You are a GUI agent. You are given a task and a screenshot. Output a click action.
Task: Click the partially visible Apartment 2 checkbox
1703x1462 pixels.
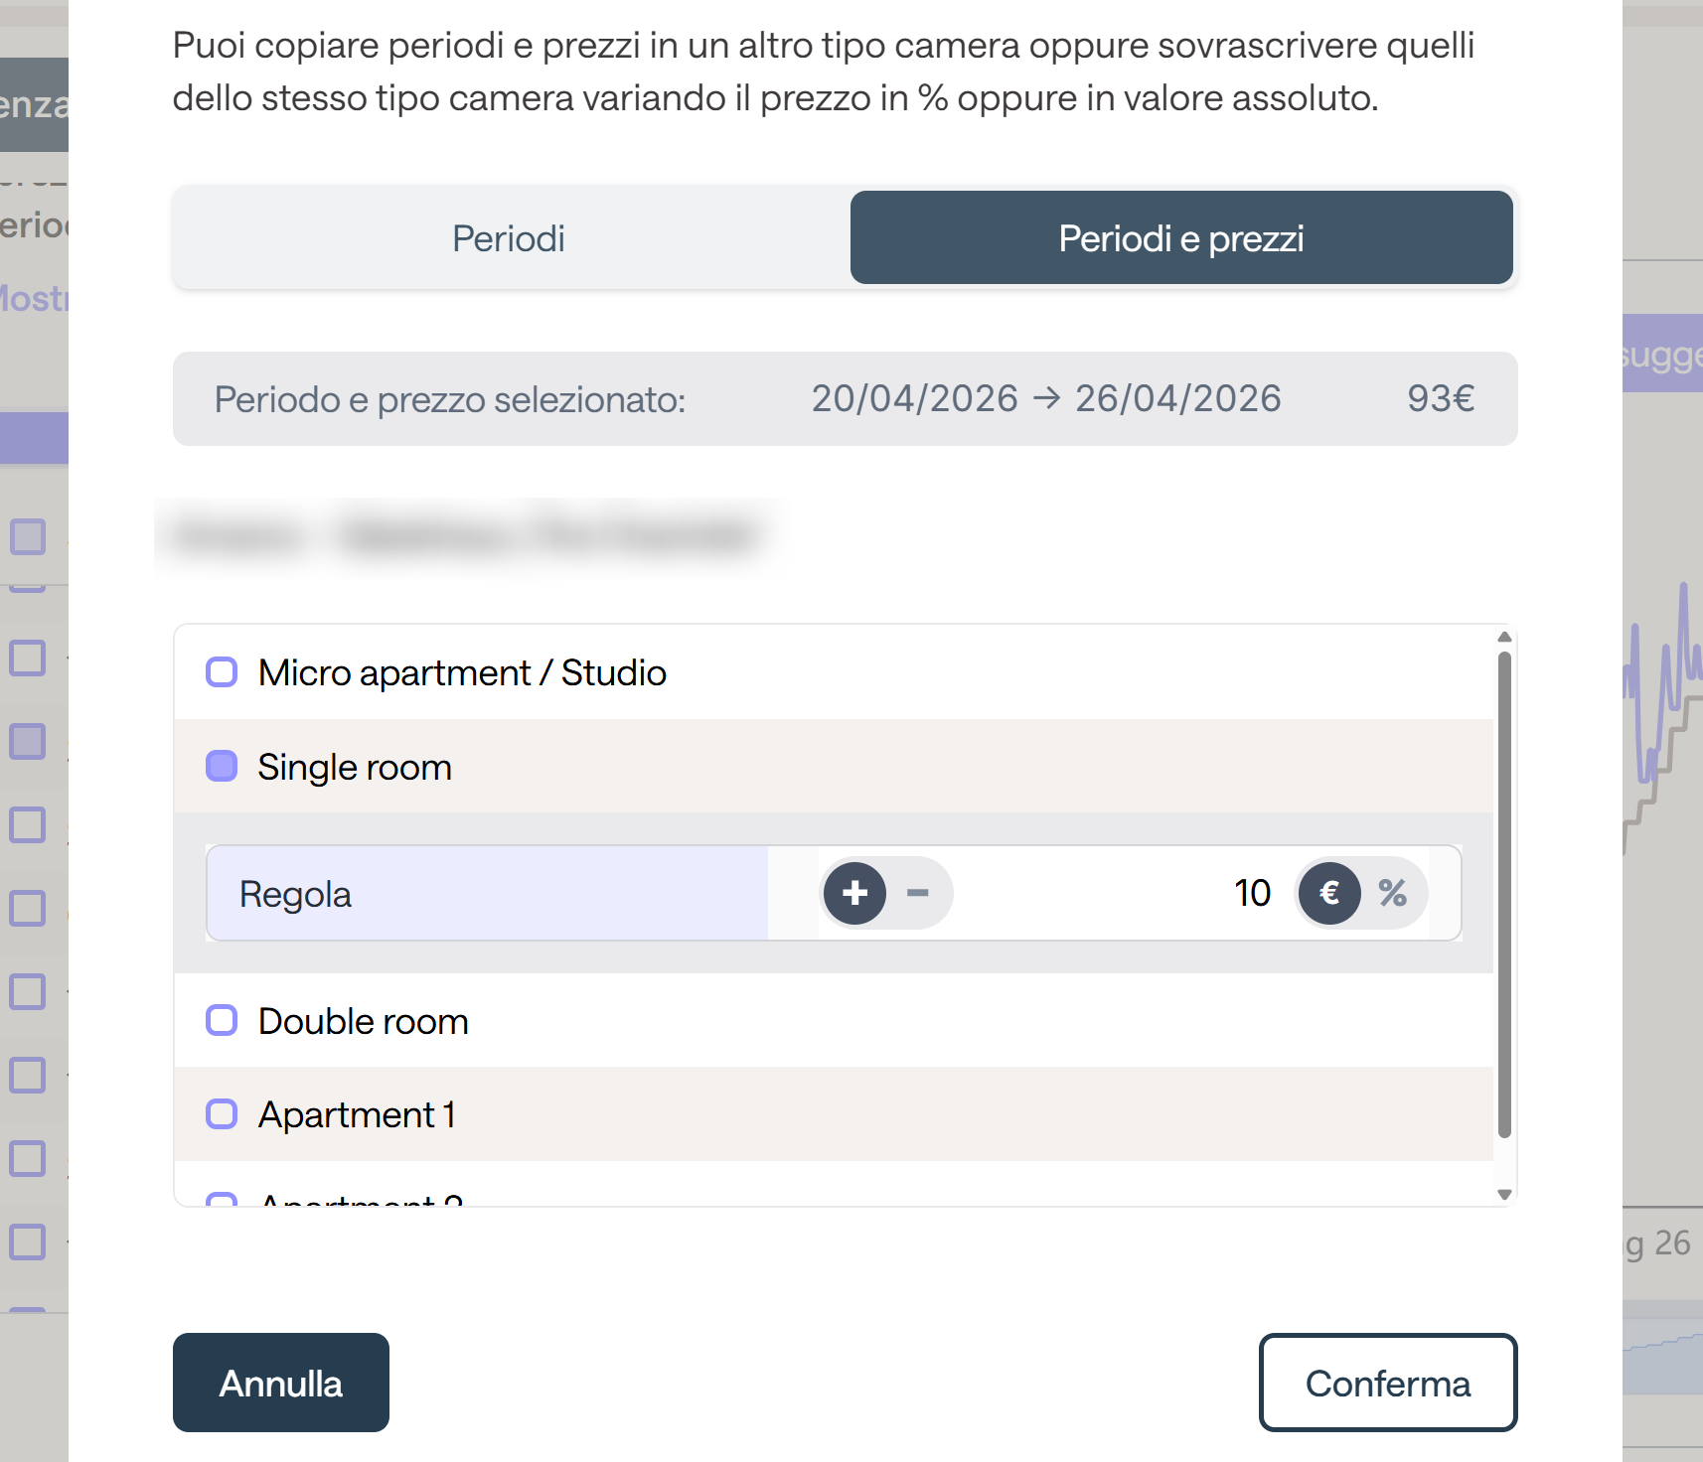222,1199
